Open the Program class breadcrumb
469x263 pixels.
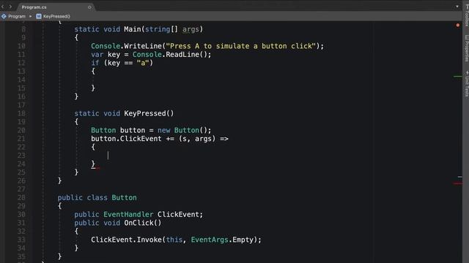pos(17,16)
